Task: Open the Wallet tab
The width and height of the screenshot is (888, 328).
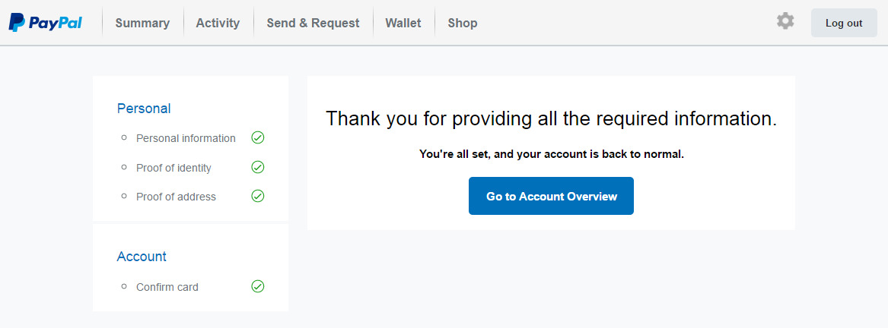Action: coord(403,24)
